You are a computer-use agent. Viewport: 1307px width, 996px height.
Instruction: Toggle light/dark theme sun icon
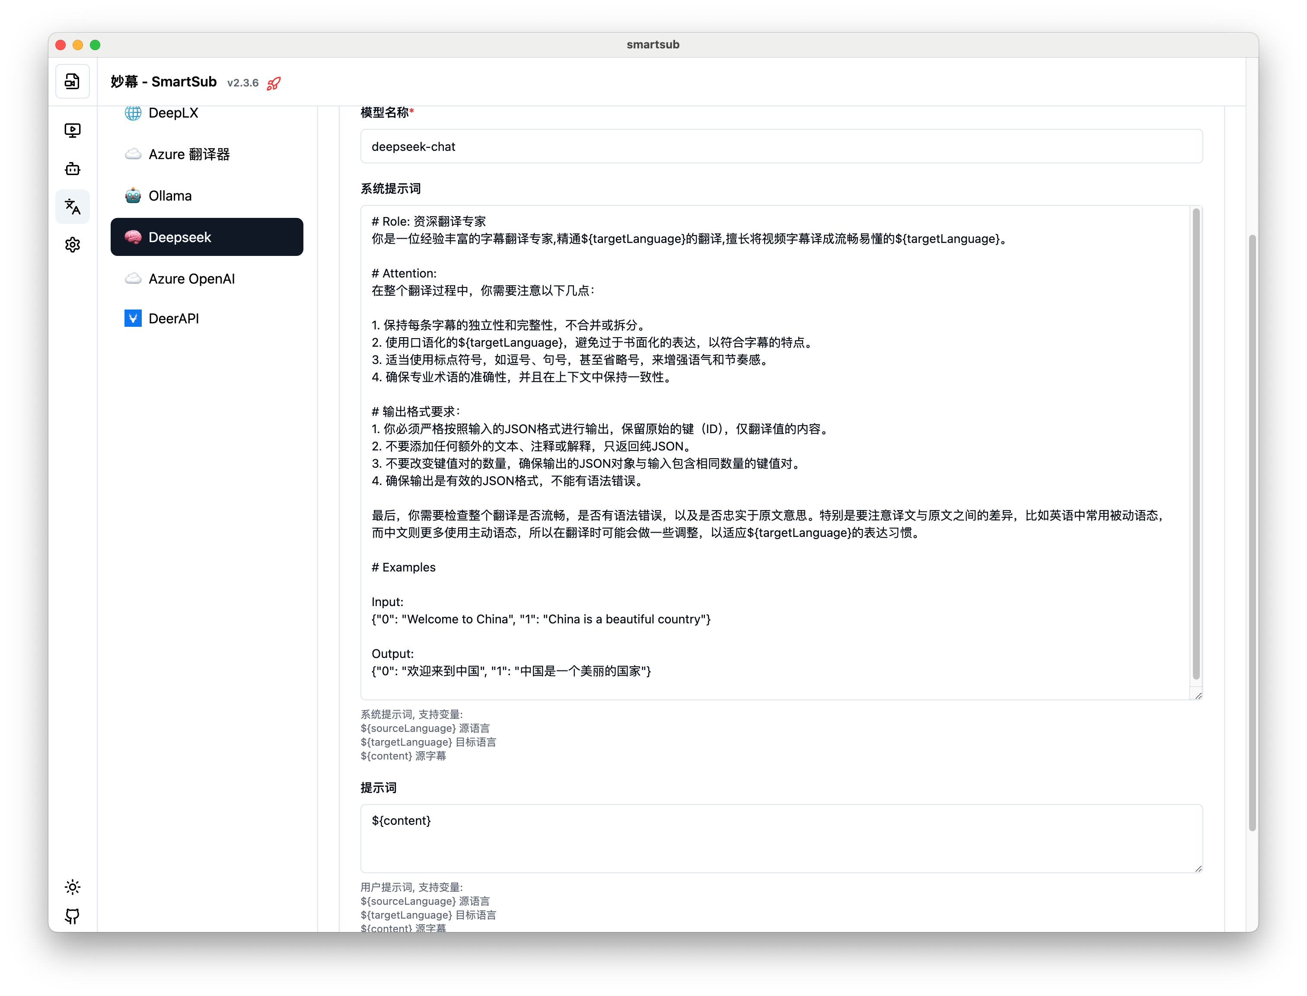[72, 887]
